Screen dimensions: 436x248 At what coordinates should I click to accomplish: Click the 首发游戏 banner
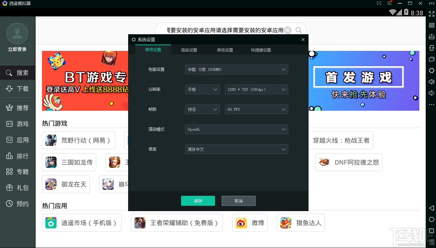pyautogui.click(x=364, y=81)
